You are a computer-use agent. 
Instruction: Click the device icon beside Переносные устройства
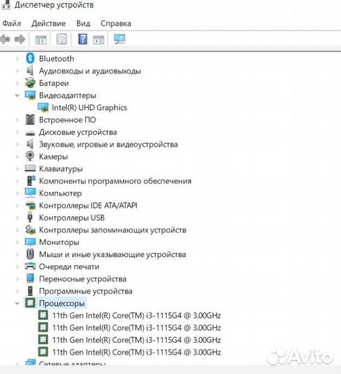(x=30, y=278)
